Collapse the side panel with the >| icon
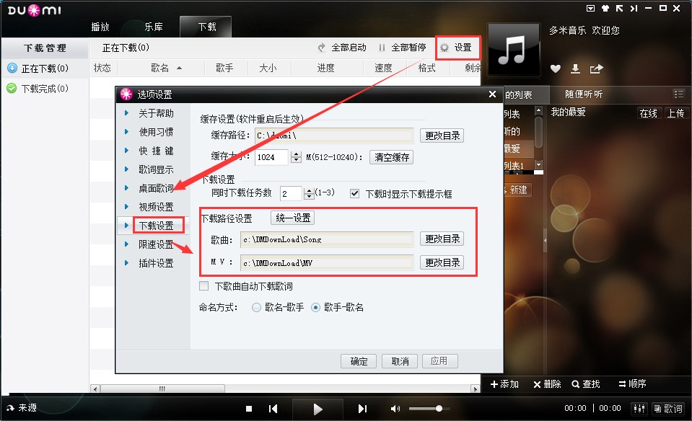This screenshot has height=421, width=692. 634,8
